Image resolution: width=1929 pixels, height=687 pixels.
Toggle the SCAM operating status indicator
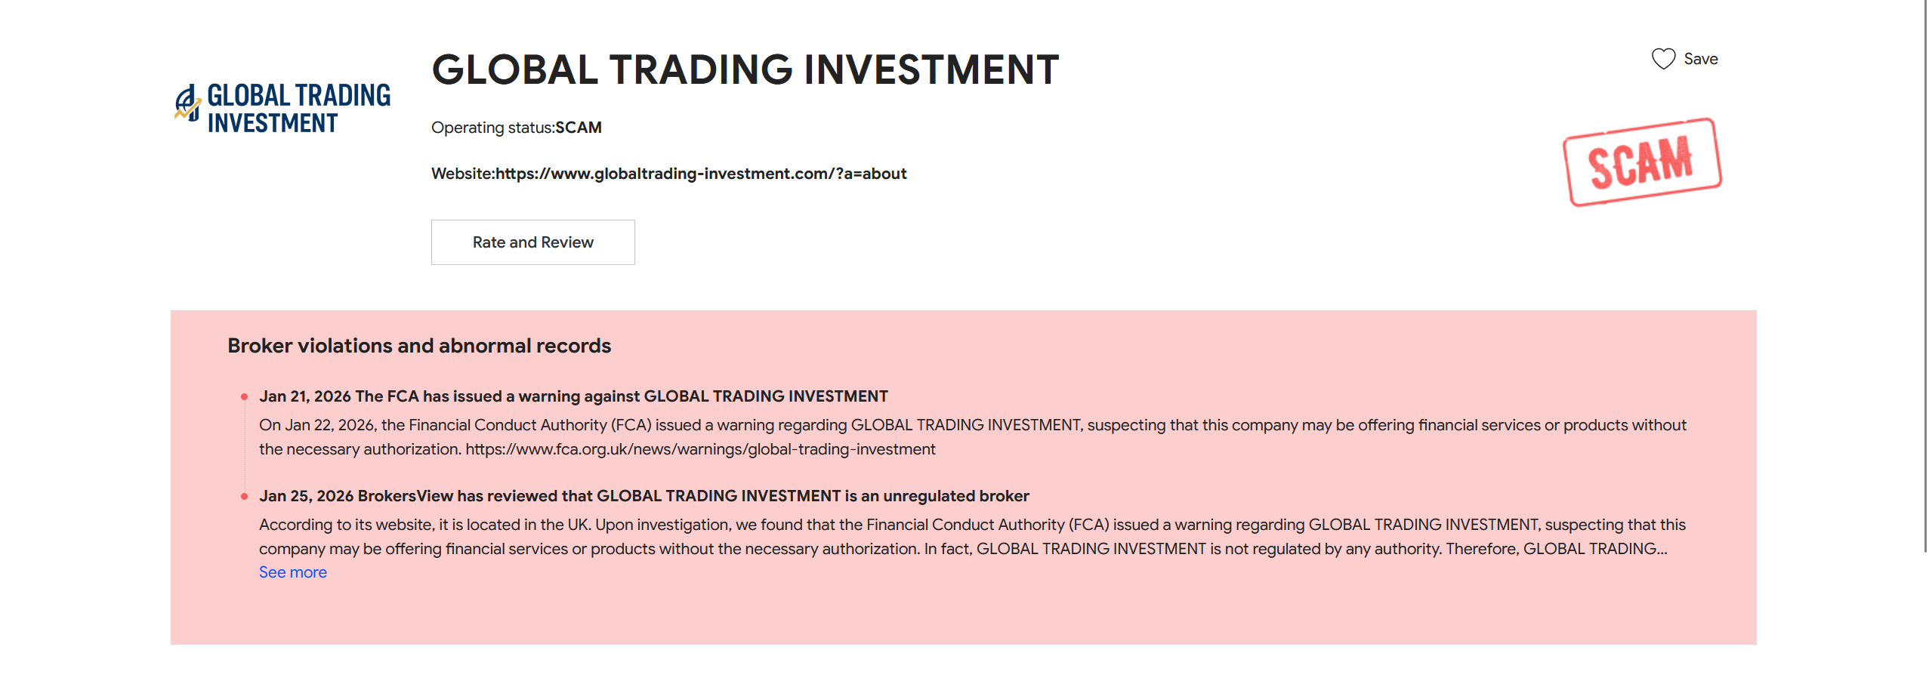(579, 127)
